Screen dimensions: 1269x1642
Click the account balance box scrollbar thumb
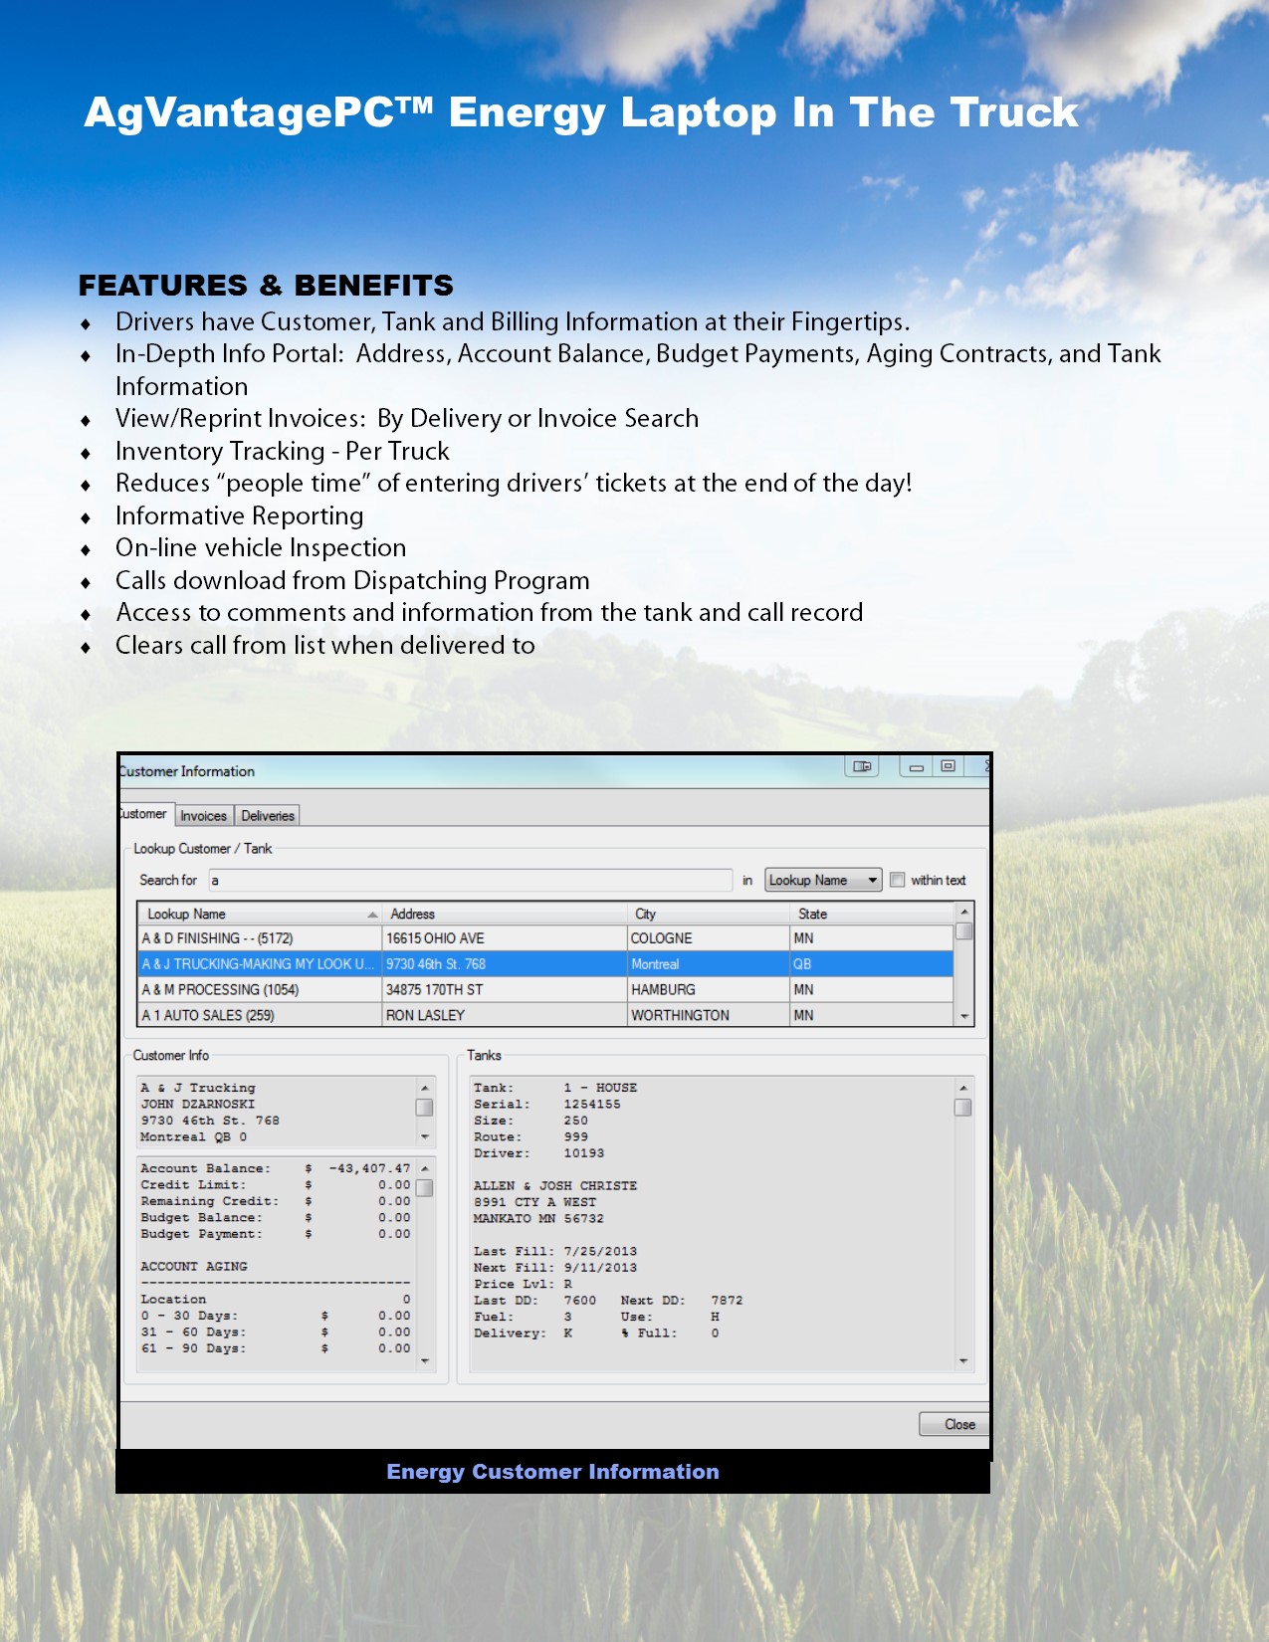[425, 1187]
